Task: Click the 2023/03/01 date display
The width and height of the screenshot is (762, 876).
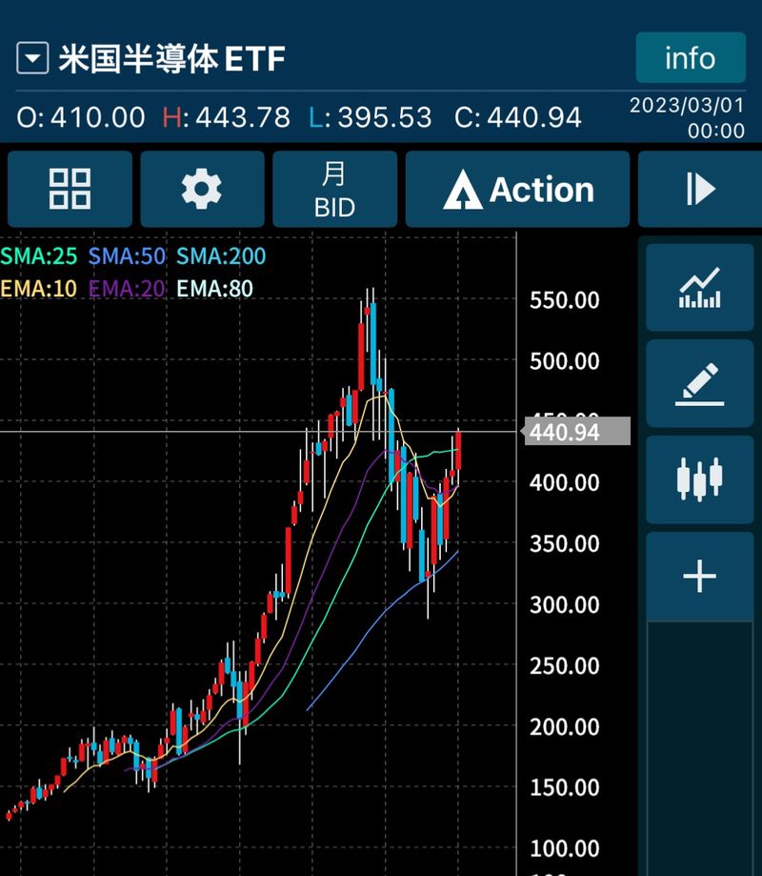Action: click(687, 117)
